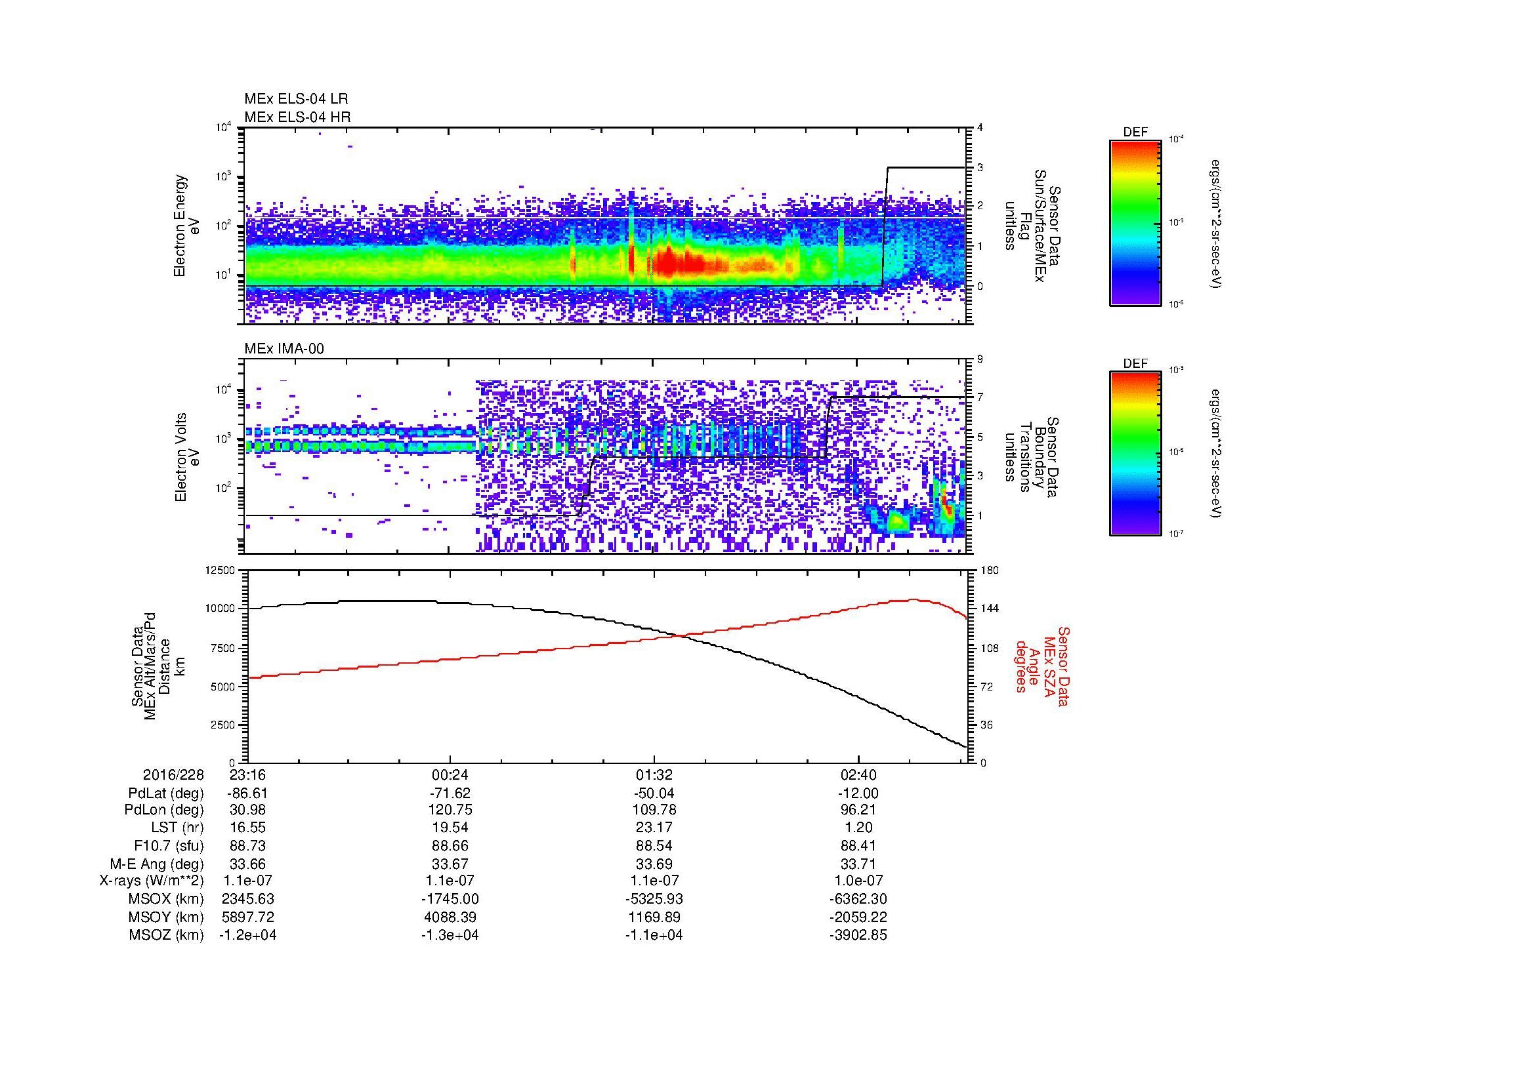
Task: Click PdLat value -71.62
Action: [450, 793]
